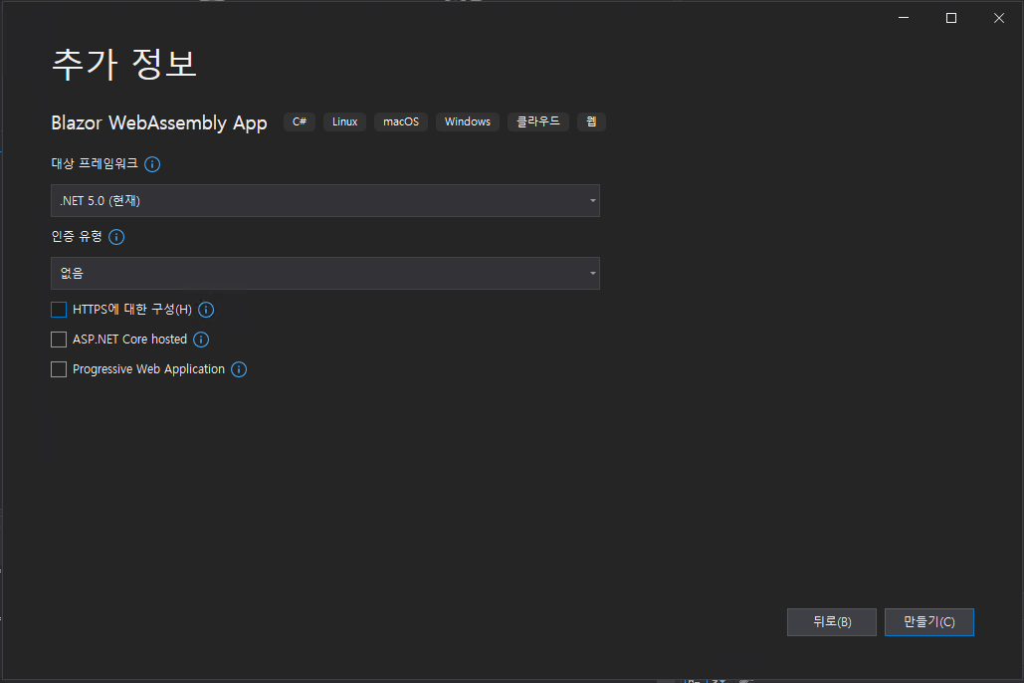The width and height of the screenshot is (1024, 683).
Task: Click the C# tag
Action: [300, 121]
